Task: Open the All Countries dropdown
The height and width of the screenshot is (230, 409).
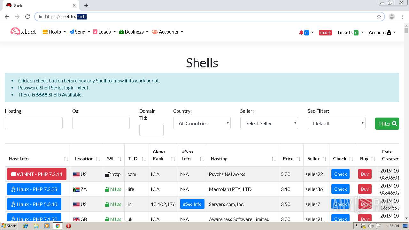Action: pos(202,123)
